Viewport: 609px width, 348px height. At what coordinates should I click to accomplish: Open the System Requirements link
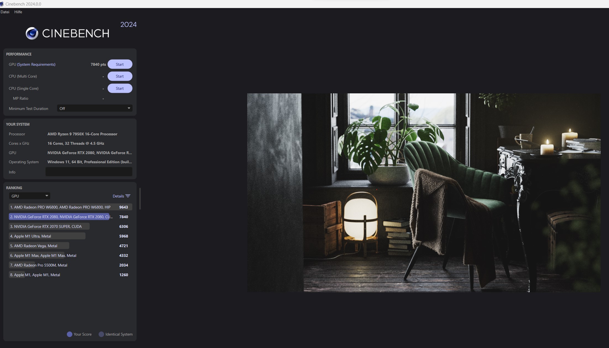tap(36, 64)
